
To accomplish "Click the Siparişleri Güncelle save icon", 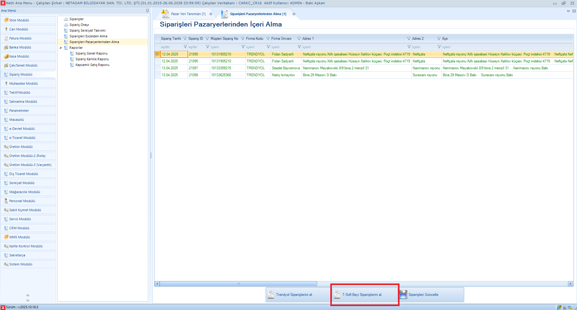I will [x=403, y=294].
